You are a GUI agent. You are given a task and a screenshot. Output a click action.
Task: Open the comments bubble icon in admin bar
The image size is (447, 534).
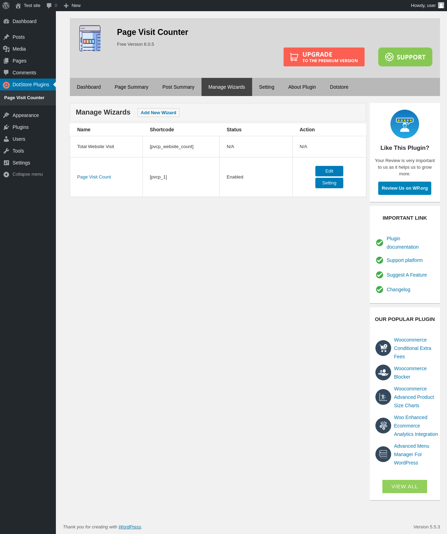tap(49, 6)
